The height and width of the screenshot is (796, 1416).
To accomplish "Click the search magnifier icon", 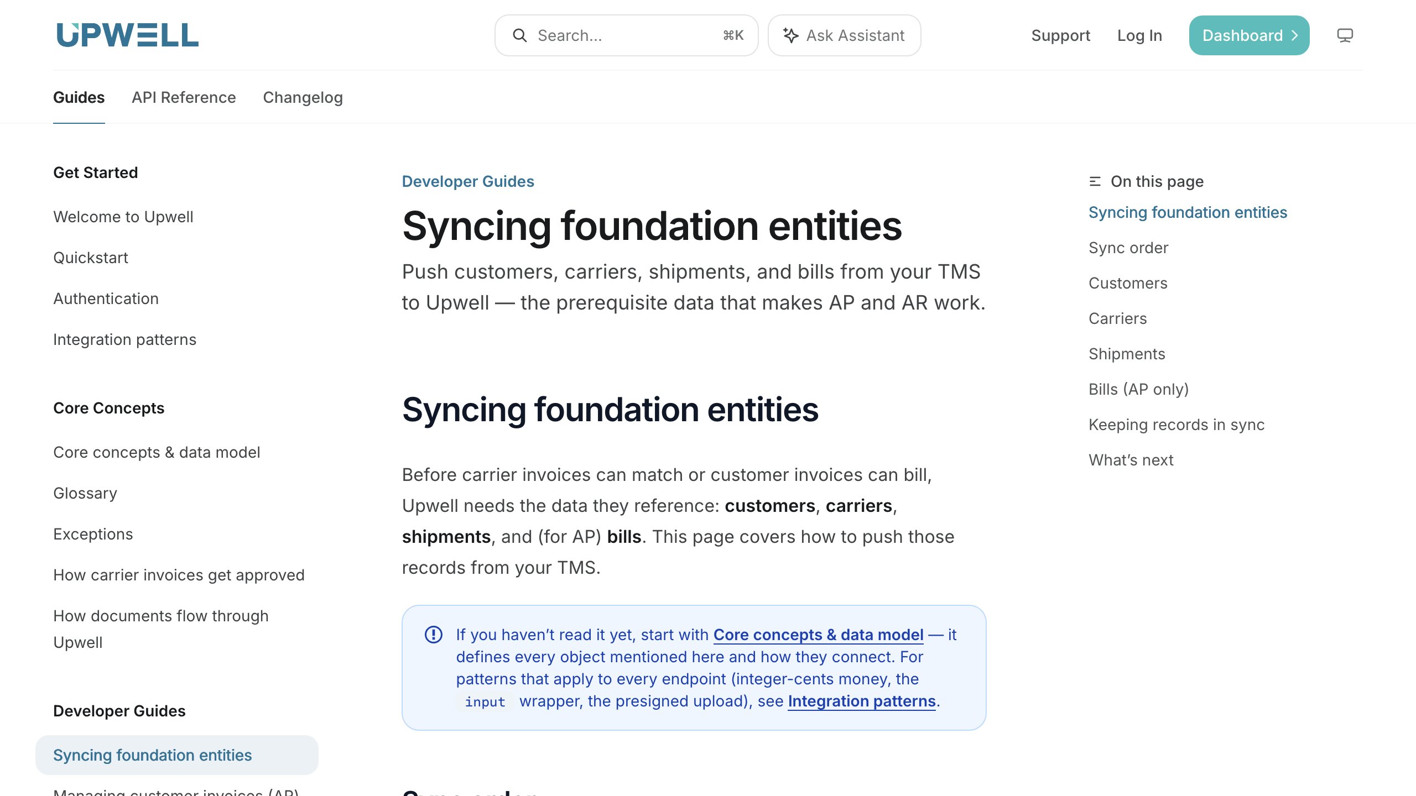I will tap(519, 35).
